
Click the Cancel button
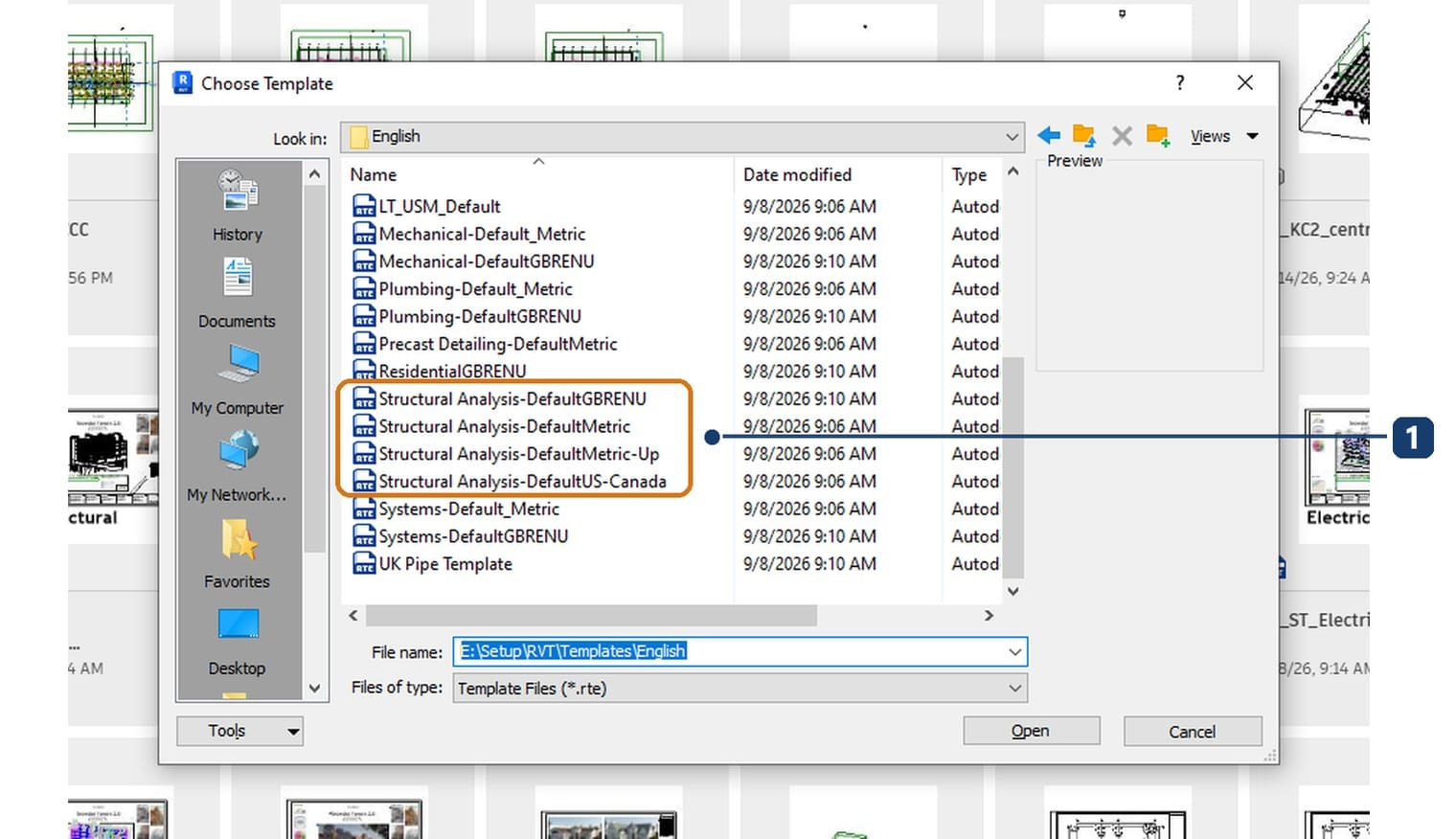tap(1192, 732)
